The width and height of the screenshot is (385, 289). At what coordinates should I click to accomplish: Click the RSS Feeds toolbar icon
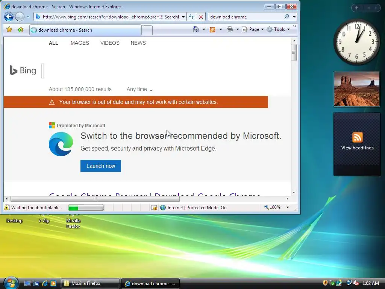tap(212, 29)
